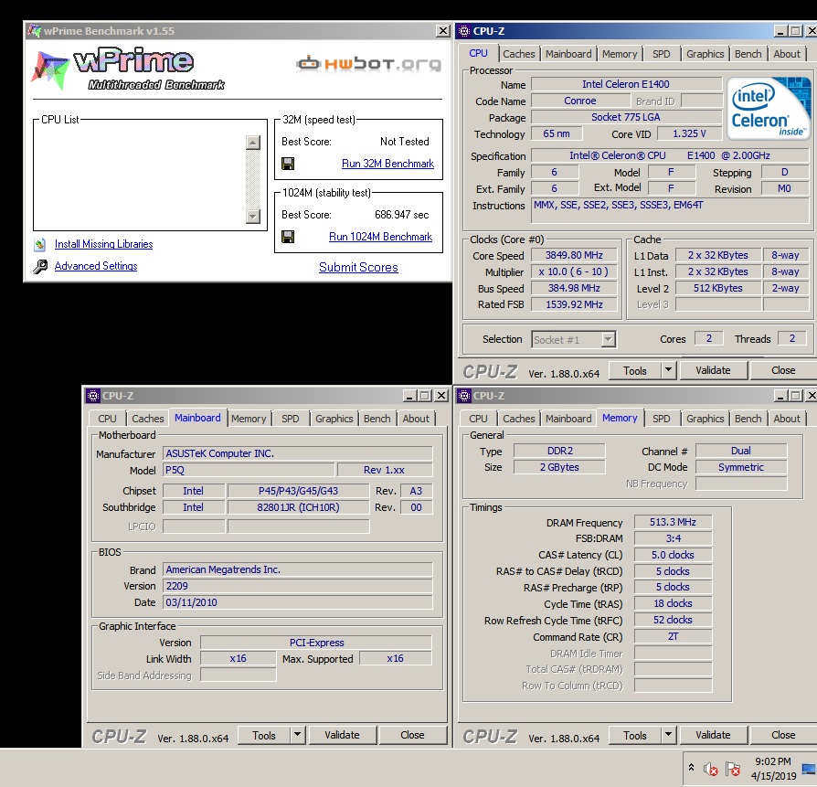The width and height of the screenshot is (817, 787).
Task: Click the motherboard model P5Q field
Action: (x=249, y=470)
